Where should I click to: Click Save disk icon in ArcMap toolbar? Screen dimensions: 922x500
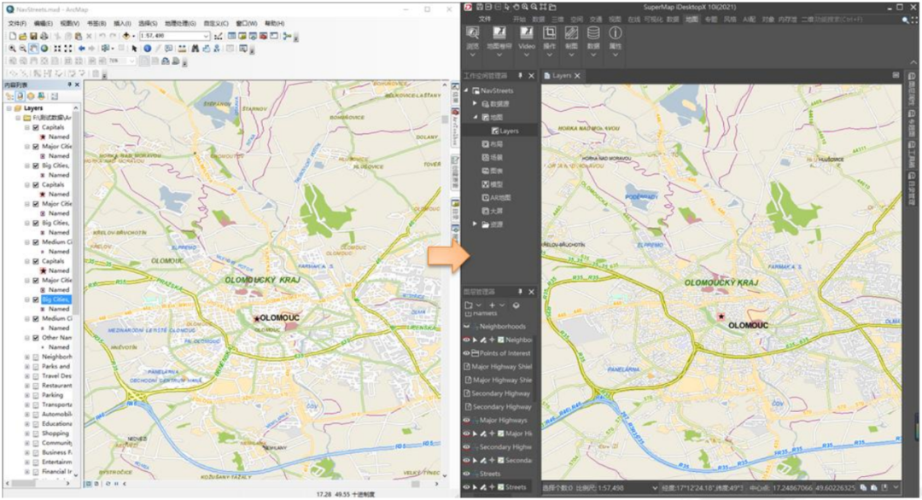click(33, 36)
